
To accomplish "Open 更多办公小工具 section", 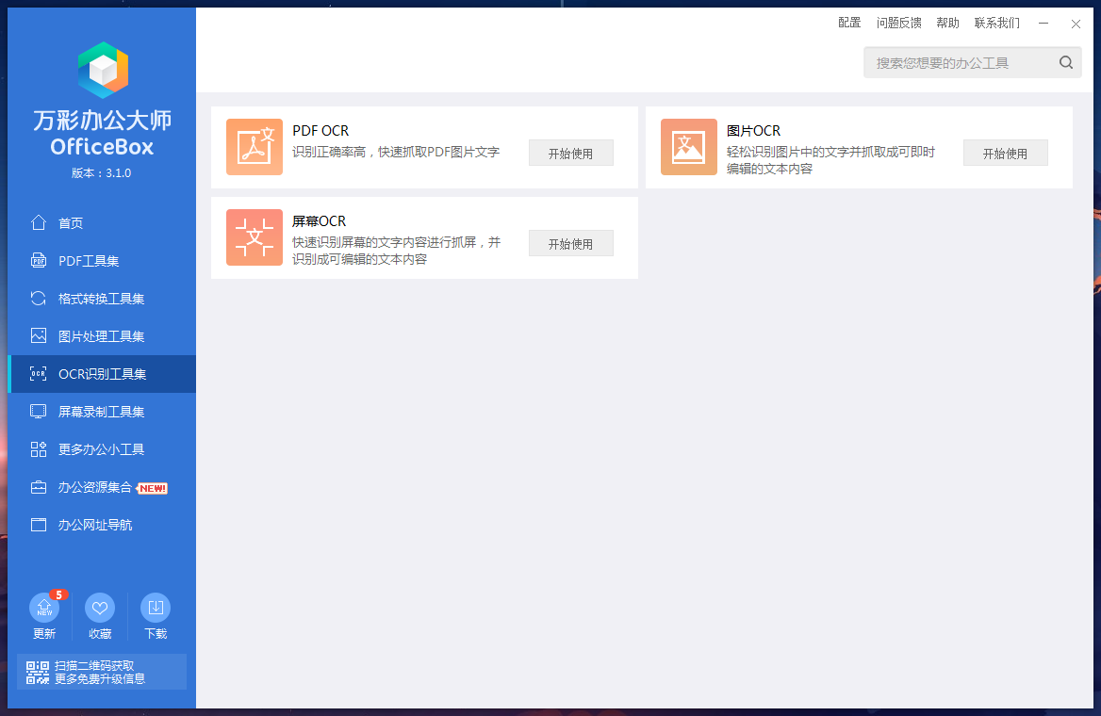I will pos(102,449).
